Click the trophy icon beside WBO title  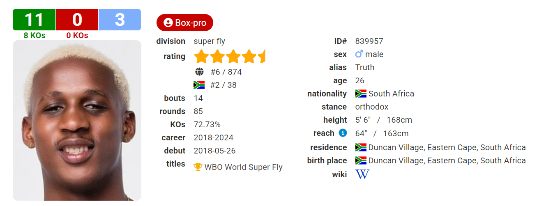coord(198,167)
